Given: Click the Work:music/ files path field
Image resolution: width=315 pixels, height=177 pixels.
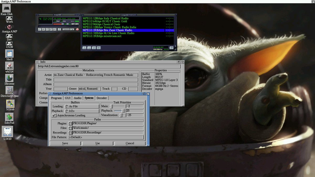Looking at the screenshot, I should pos(108,128).
